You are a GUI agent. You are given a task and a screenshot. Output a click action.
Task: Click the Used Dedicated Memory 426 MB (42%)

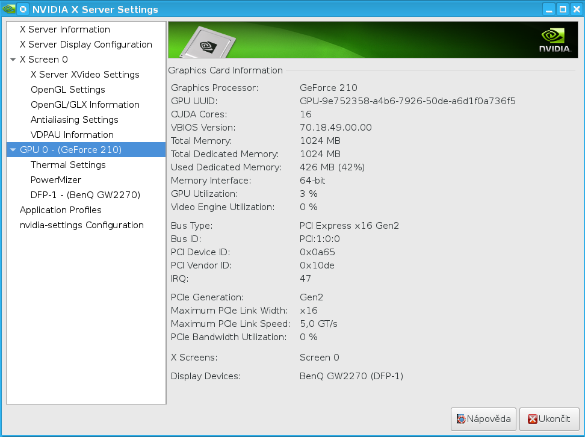[x=332, y=167]
